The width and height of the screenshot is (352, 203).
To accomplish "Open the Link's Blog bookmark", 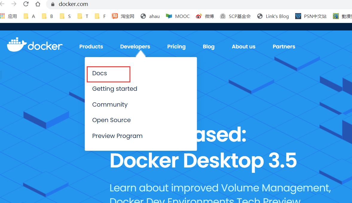I will (273, 16).
